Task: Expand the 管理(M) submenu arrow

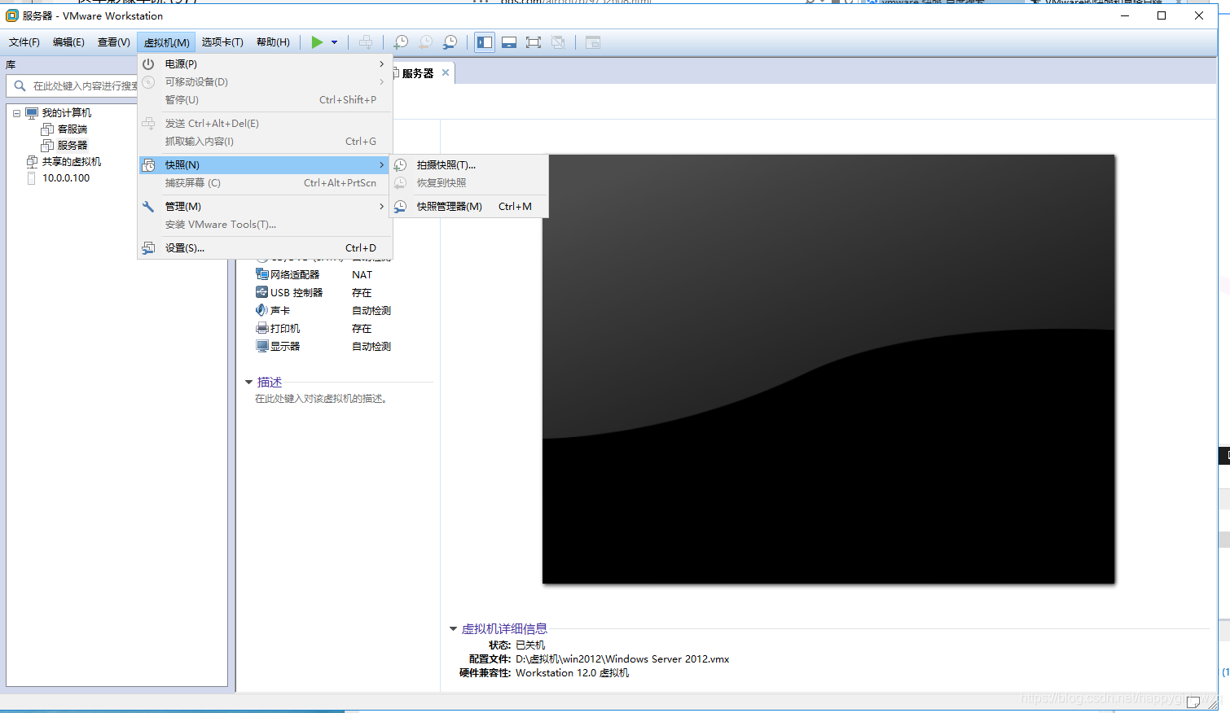Action: [x=381, y=207]
